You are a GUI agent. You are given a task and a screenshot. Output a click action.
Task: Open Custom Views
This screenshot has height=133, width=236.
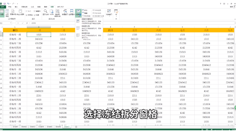pos(20,13)
